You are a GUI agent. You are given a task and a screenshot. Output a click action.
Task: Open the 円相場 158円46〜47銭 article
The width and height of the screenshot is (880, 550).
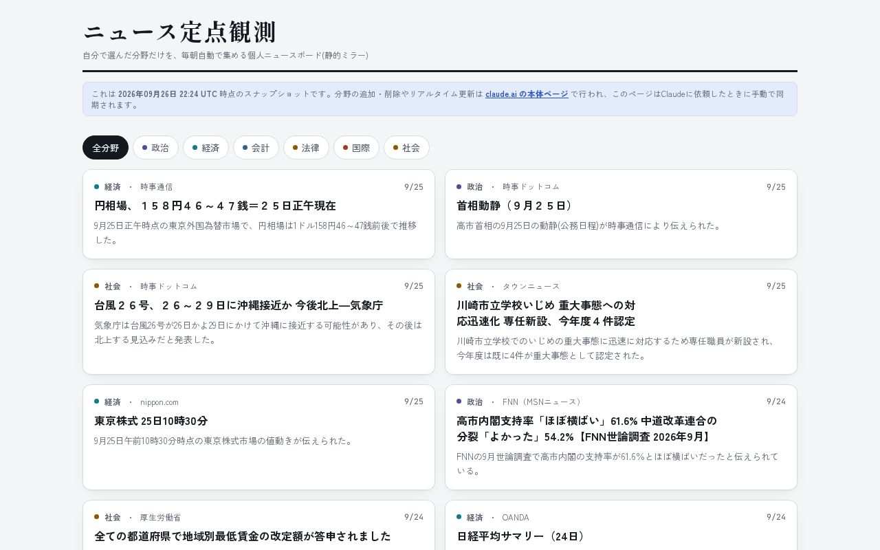pyautogui.click(x=215, y=206)
